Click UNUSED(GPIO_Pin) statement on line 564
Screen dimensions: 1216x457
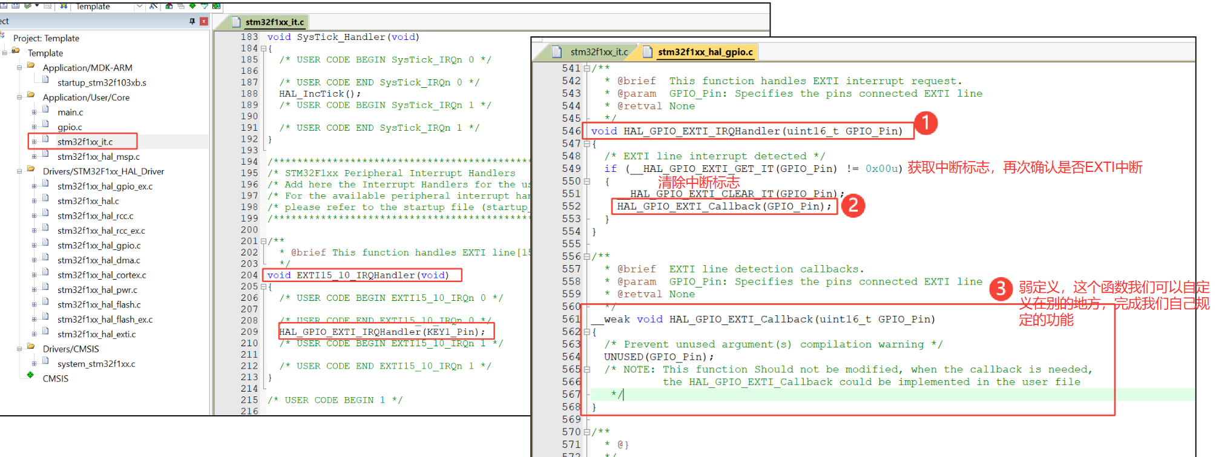659,357
